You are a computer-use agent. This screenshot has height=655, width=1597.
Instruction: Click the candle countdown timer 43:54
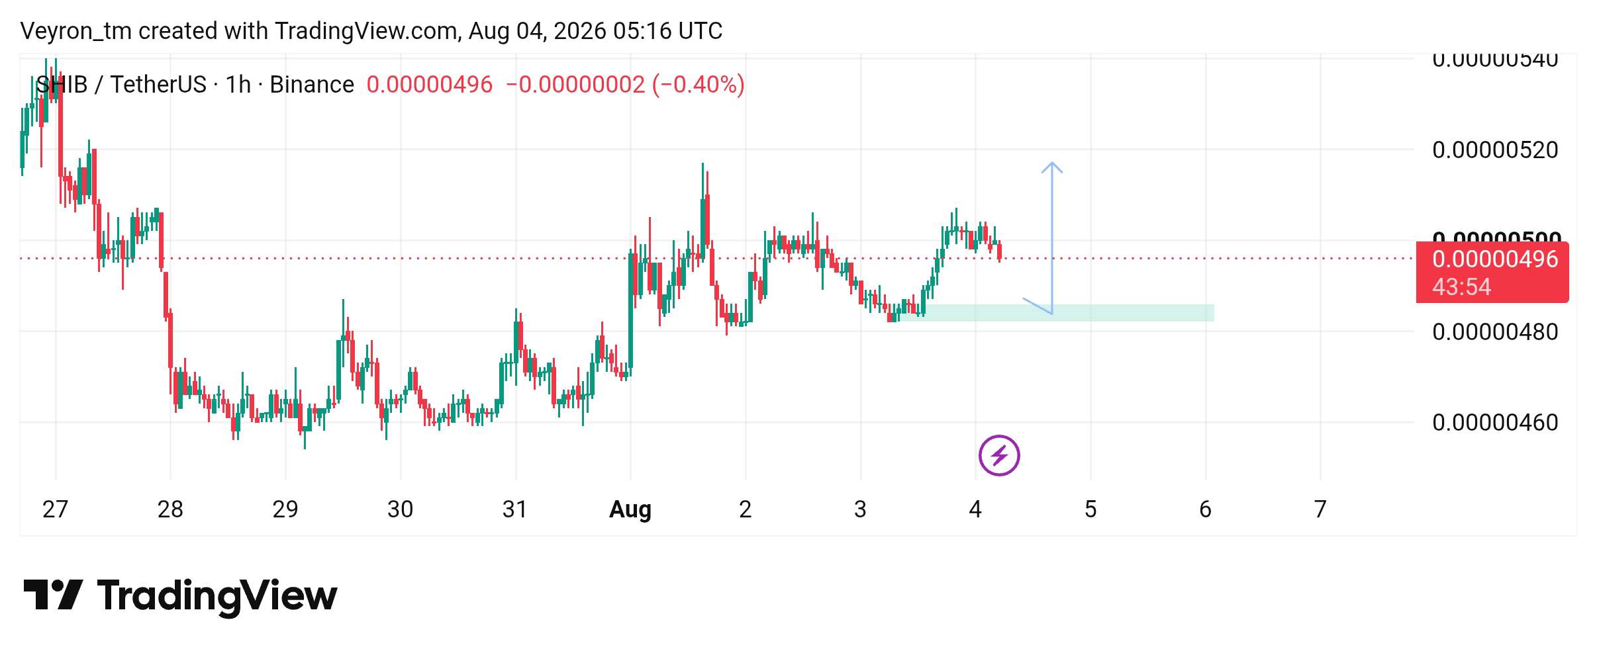(1461, 287)
